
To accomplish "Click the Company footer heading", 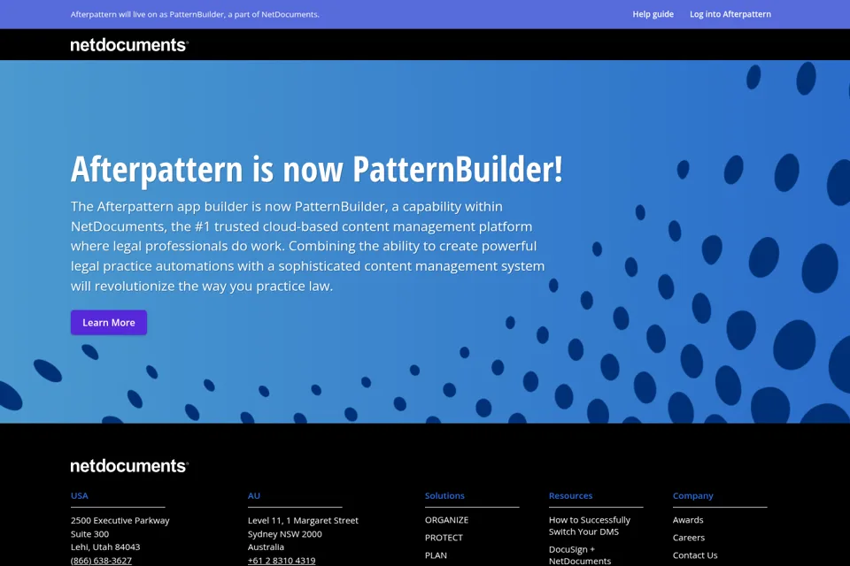I will click(x=692, y=495).
